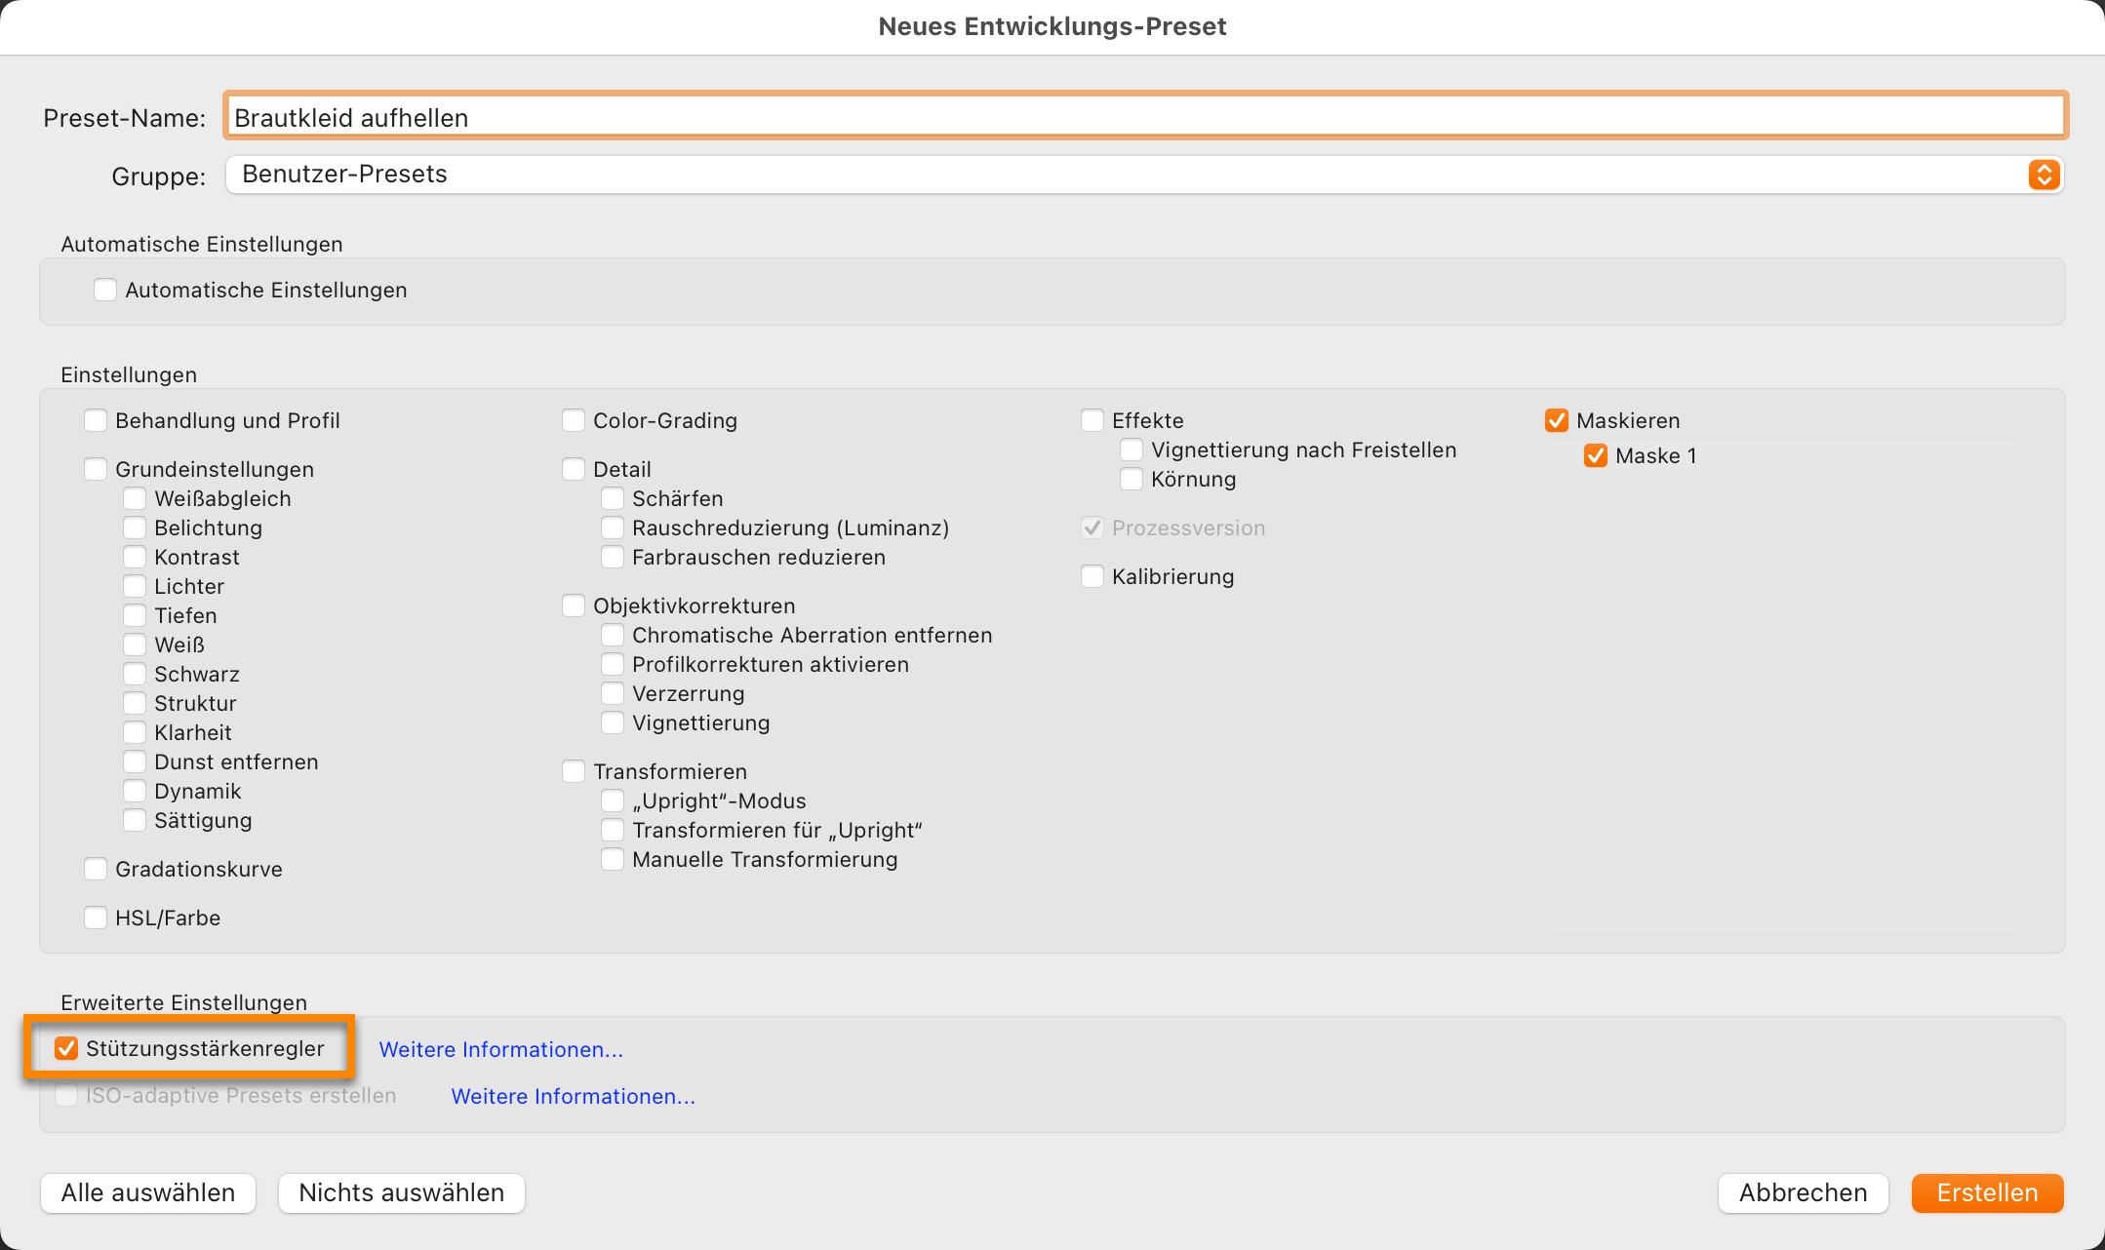
Task: Toggle the HSL/Farbe checkbox
Action: pyautogui.click(x=96, y=918)
